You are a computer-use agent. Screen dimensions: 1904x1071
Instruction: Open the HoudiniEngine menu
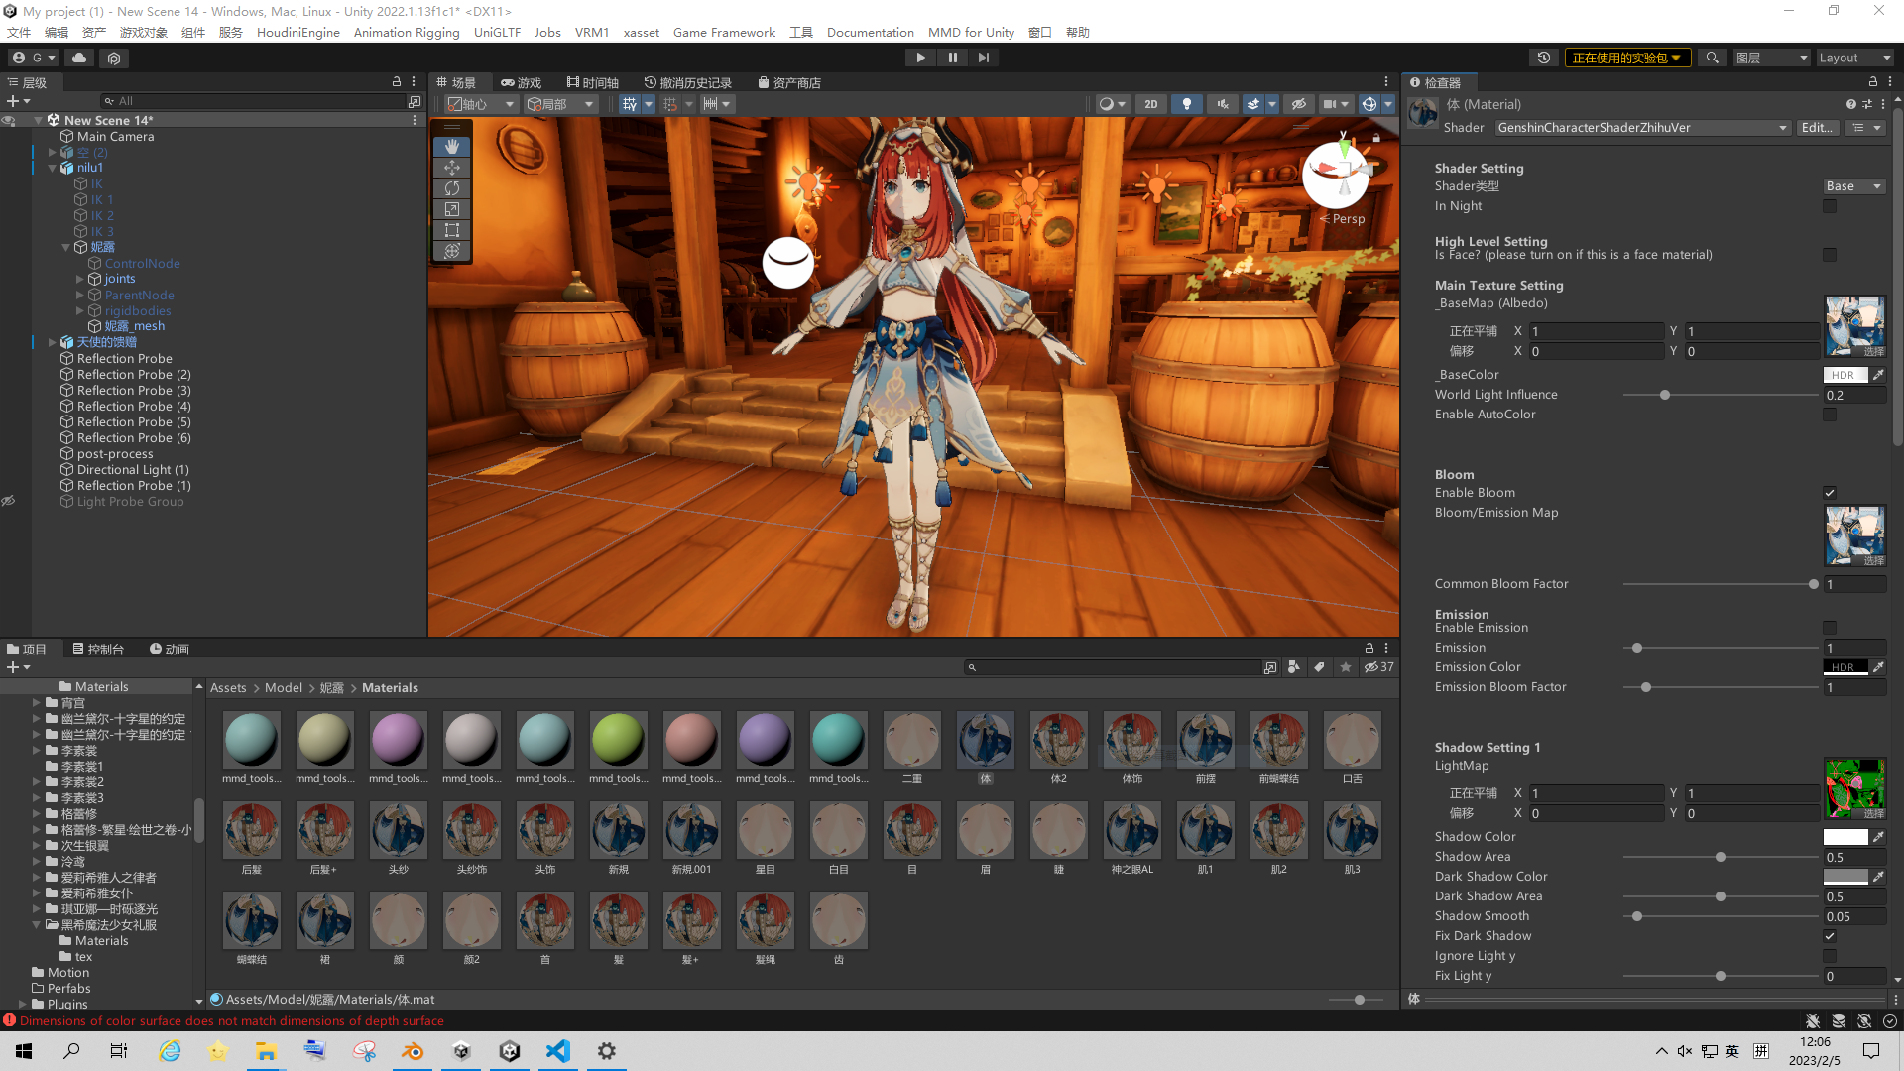[x=297, y=32]
